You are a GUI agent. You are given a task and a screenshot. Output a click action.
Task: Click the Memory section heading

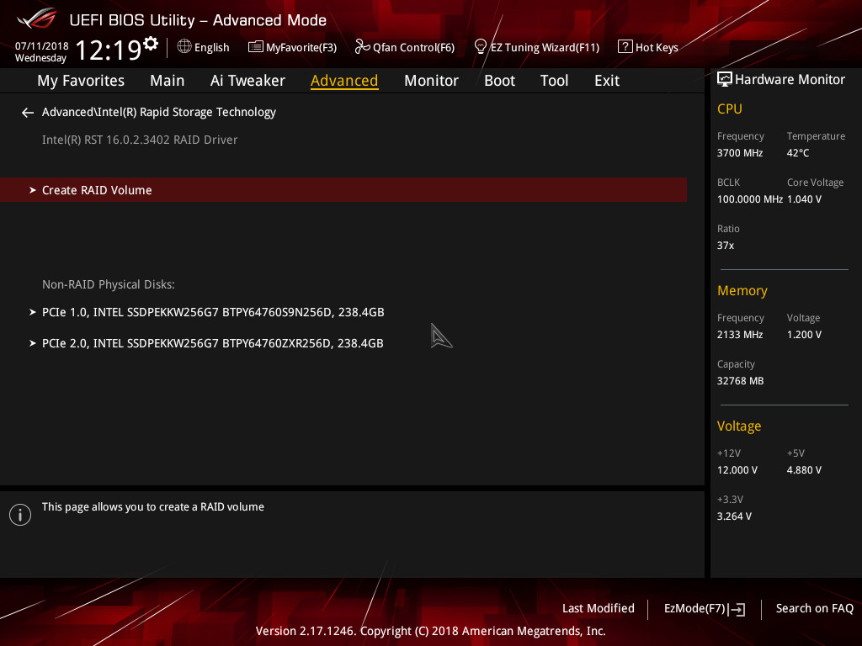[742, 290]
